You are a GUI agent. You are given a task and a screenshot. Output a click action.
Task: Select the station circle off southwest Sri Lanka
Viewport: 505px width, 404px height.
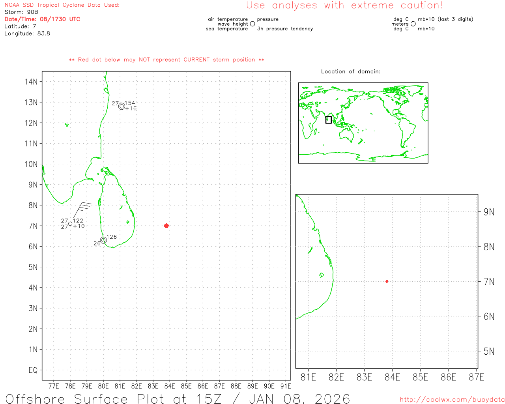click(x=103, y=240)
